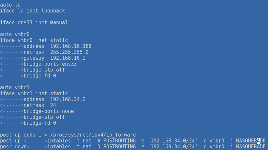Click the highlighted cursor character in MASQUERADE
This screenshot has width=268, height=150.
[258, 140]
